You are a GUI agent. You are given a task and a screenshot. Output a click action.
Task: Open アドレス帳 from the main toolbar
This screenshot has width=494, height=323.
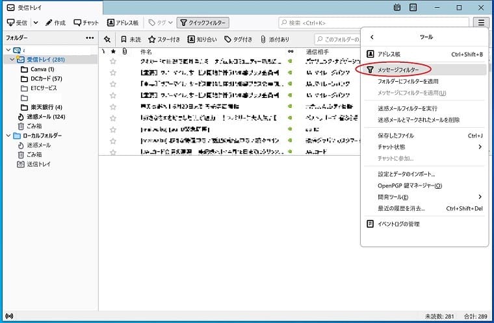123,23
